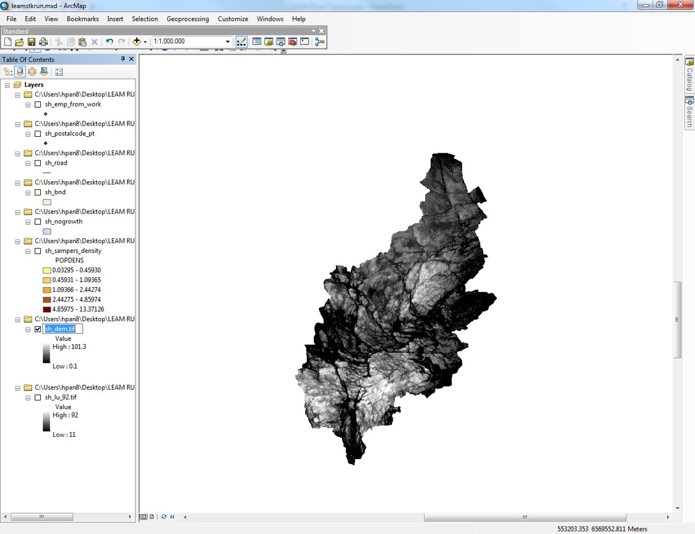This screenshot has width=695, height=534.
Task: Turn on sh_bnd layer
Action: click(x=38, y=192)
